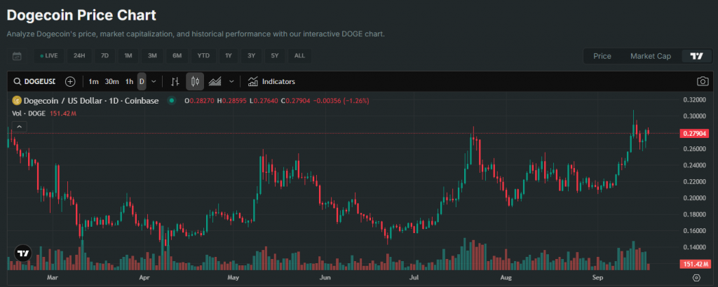Viewport: 718px width, 287px height.
Task: Select the area chart style icon
Action: coord(215,81)
